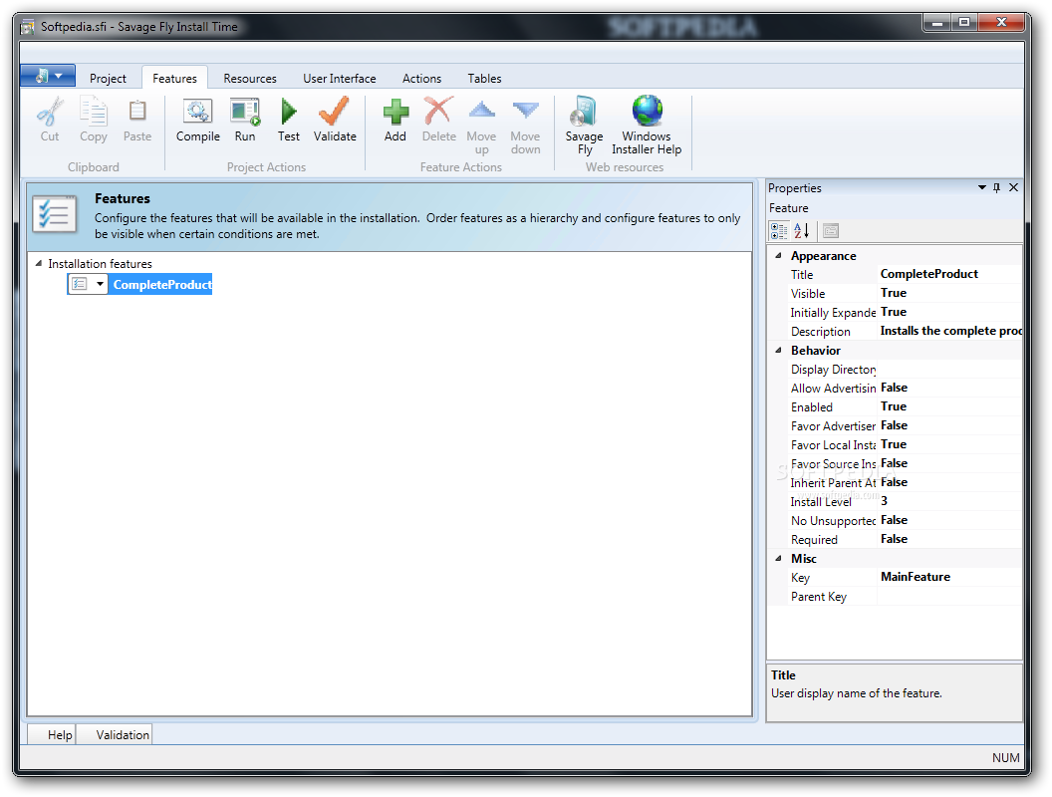Edit the Description property value
This screenshot has width=1052, height=797.
(x=950, y=331)
